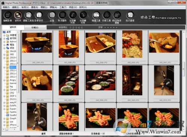Select the banne folder in tree
Screen dimensions: 187x137
(13, 83)
